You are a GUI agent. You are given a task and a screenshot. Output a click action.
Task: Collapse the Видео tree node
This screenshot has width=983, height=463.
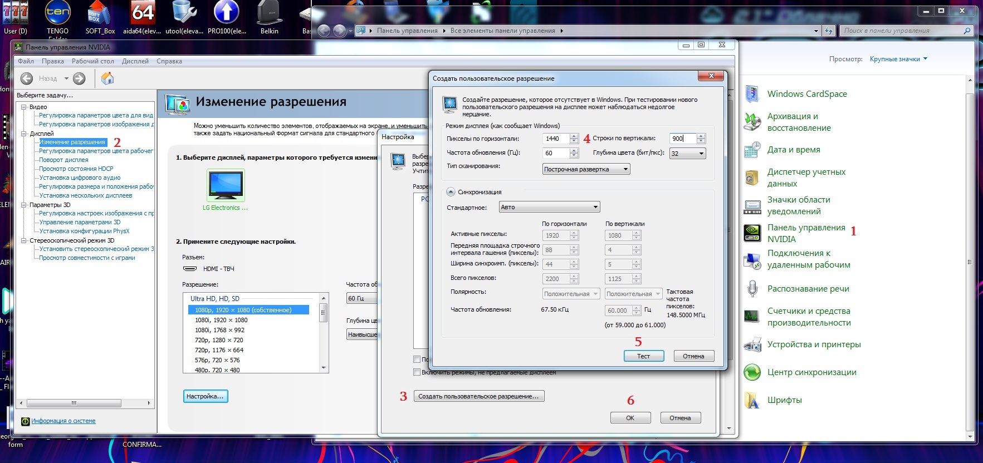coord(24,107)
